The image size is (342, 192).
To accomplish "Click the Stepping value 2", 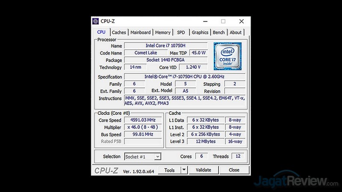I will click(235, 84).
